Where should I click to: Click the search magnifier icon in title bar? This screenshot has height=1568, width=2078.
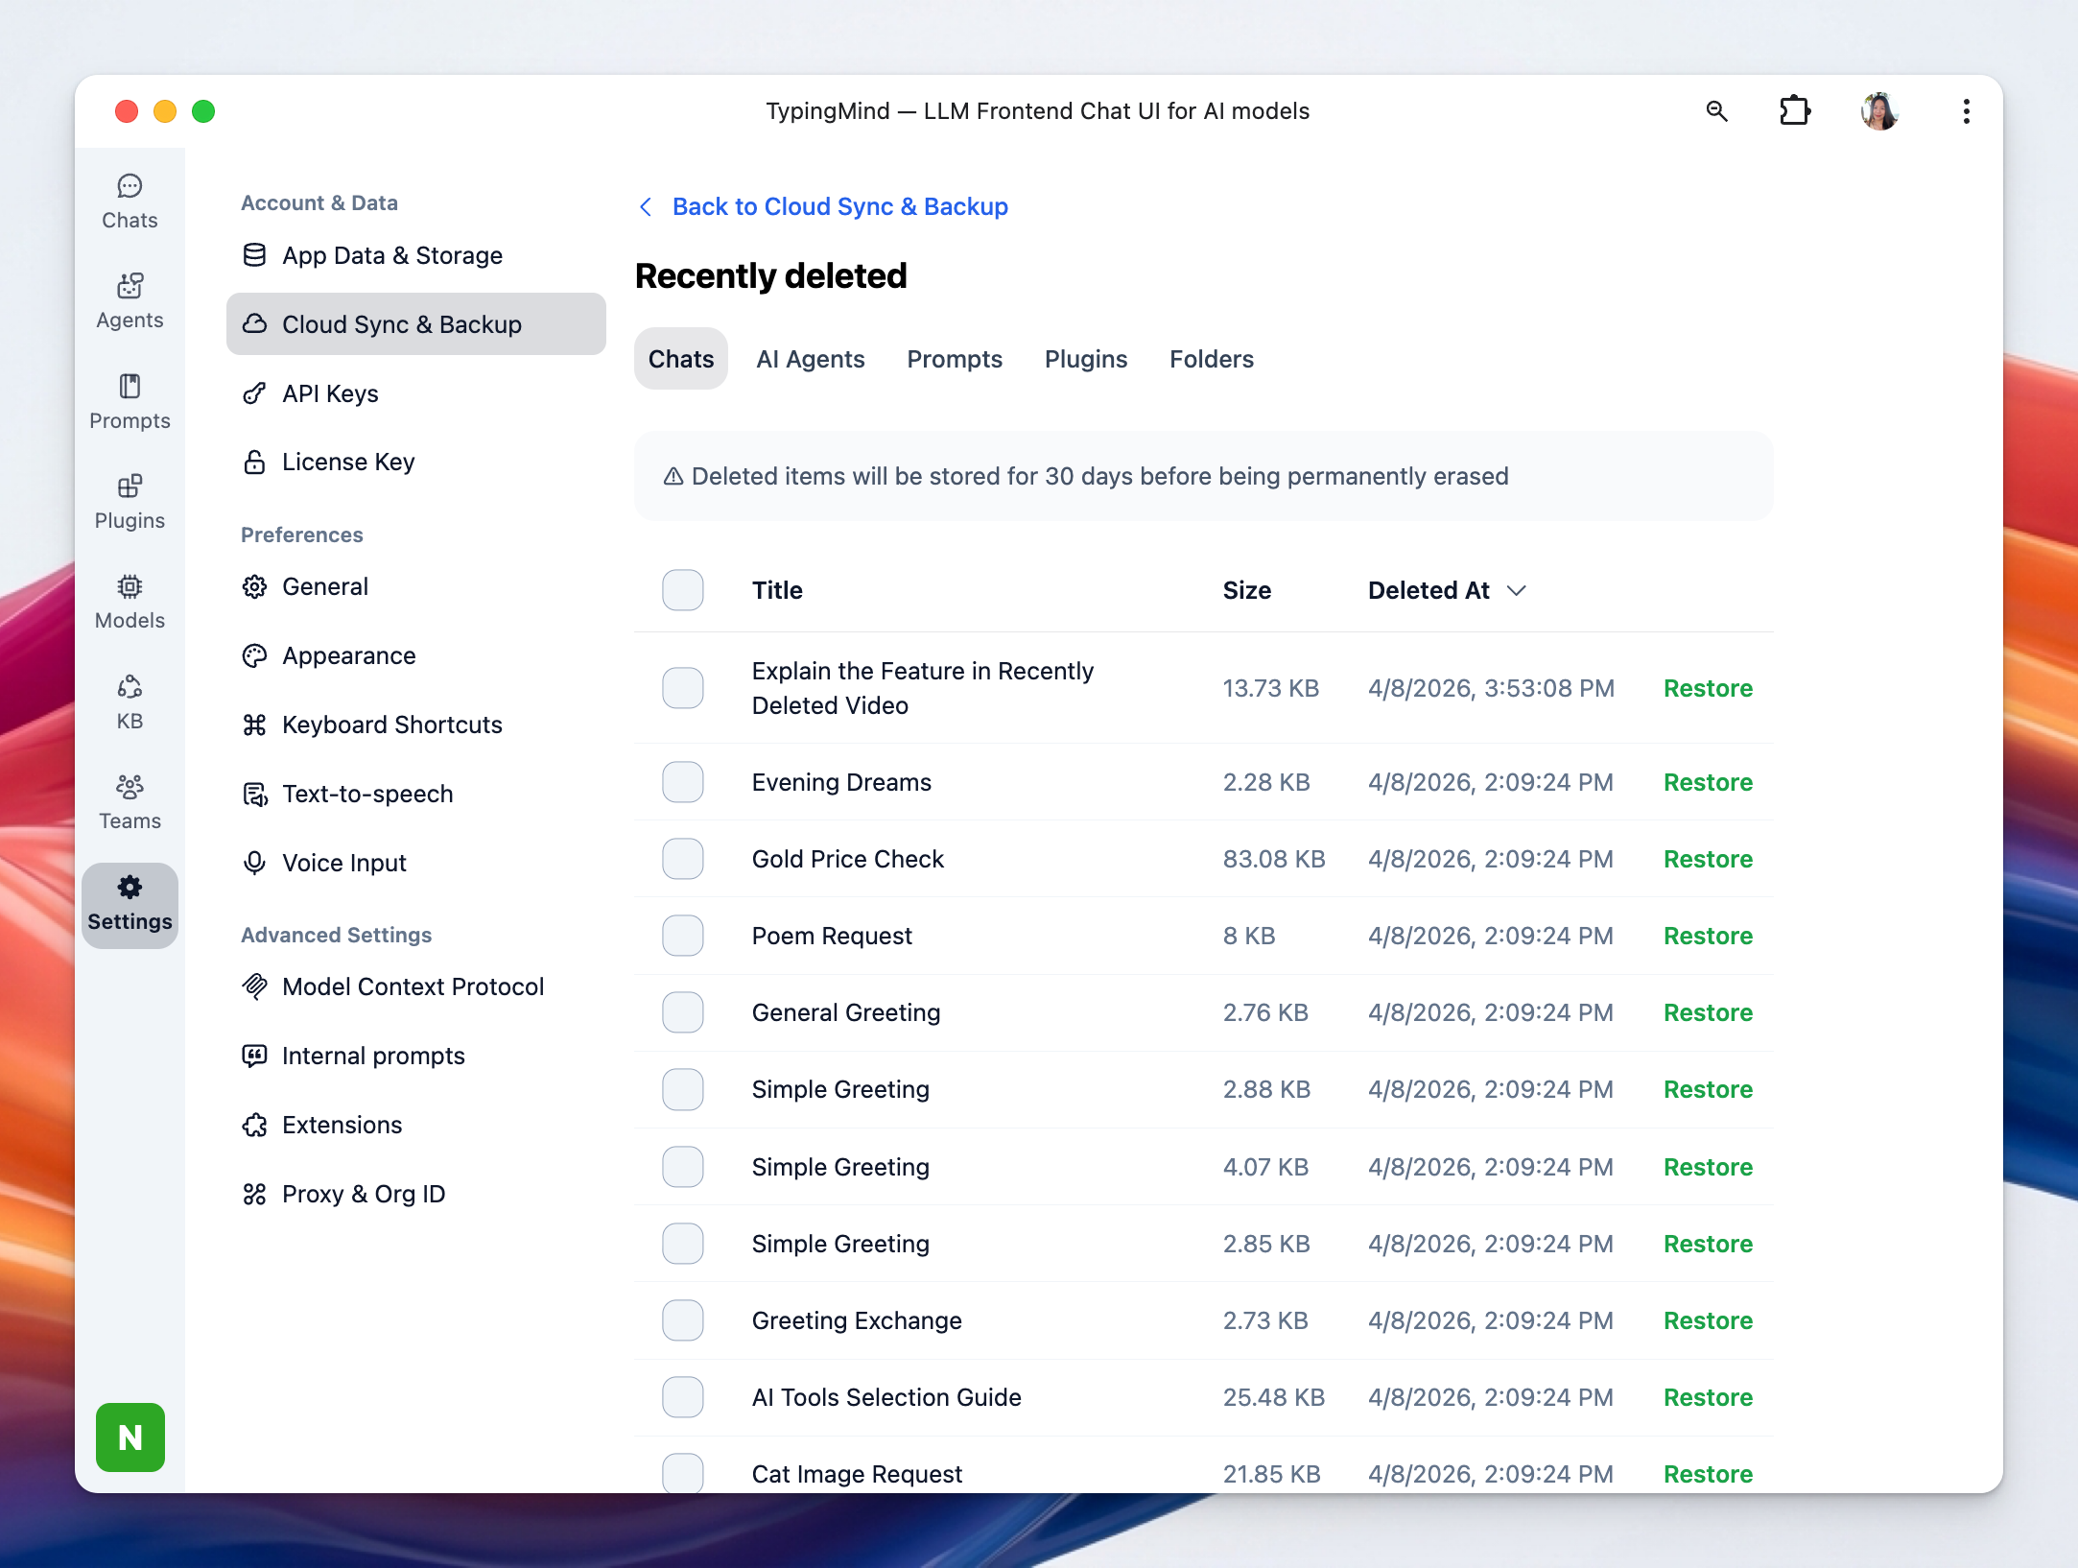tap(1716, 111)
